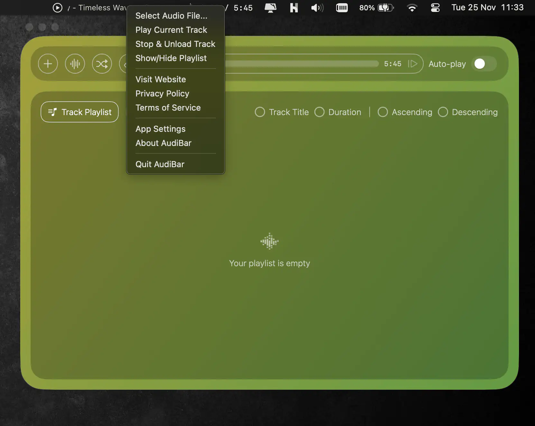Image resolution: width=535 pixels, height=426 pixels.
Task: Select the Track Title sort option
Action: click(260, 112)
